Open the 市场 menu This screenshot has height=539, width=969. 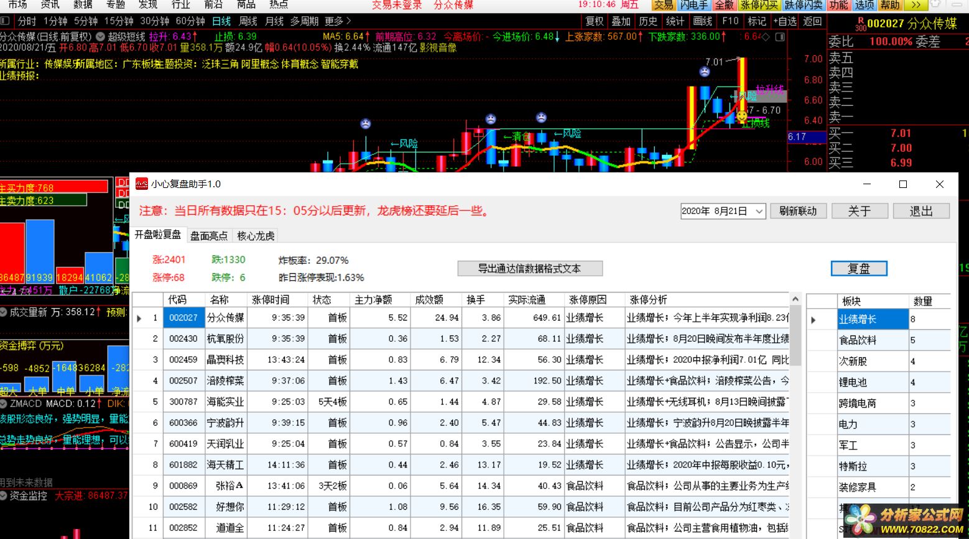tap(17, 4)
